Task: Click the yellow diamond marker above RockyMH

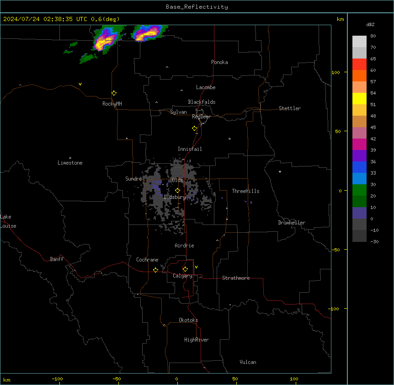Action: (114, 93)
